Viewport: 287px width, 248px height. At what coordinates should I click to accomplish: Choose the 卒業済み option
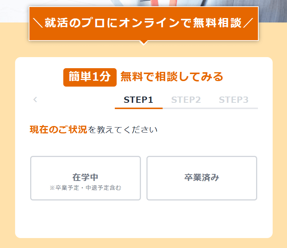click(x=202, y=178)
